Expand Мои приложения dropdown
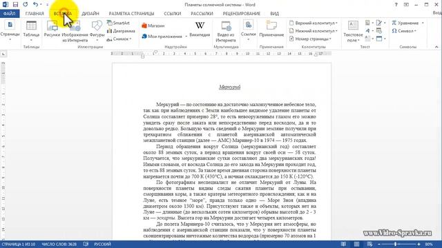This screenshot has height=248, width=442. (x=186, y=37)
